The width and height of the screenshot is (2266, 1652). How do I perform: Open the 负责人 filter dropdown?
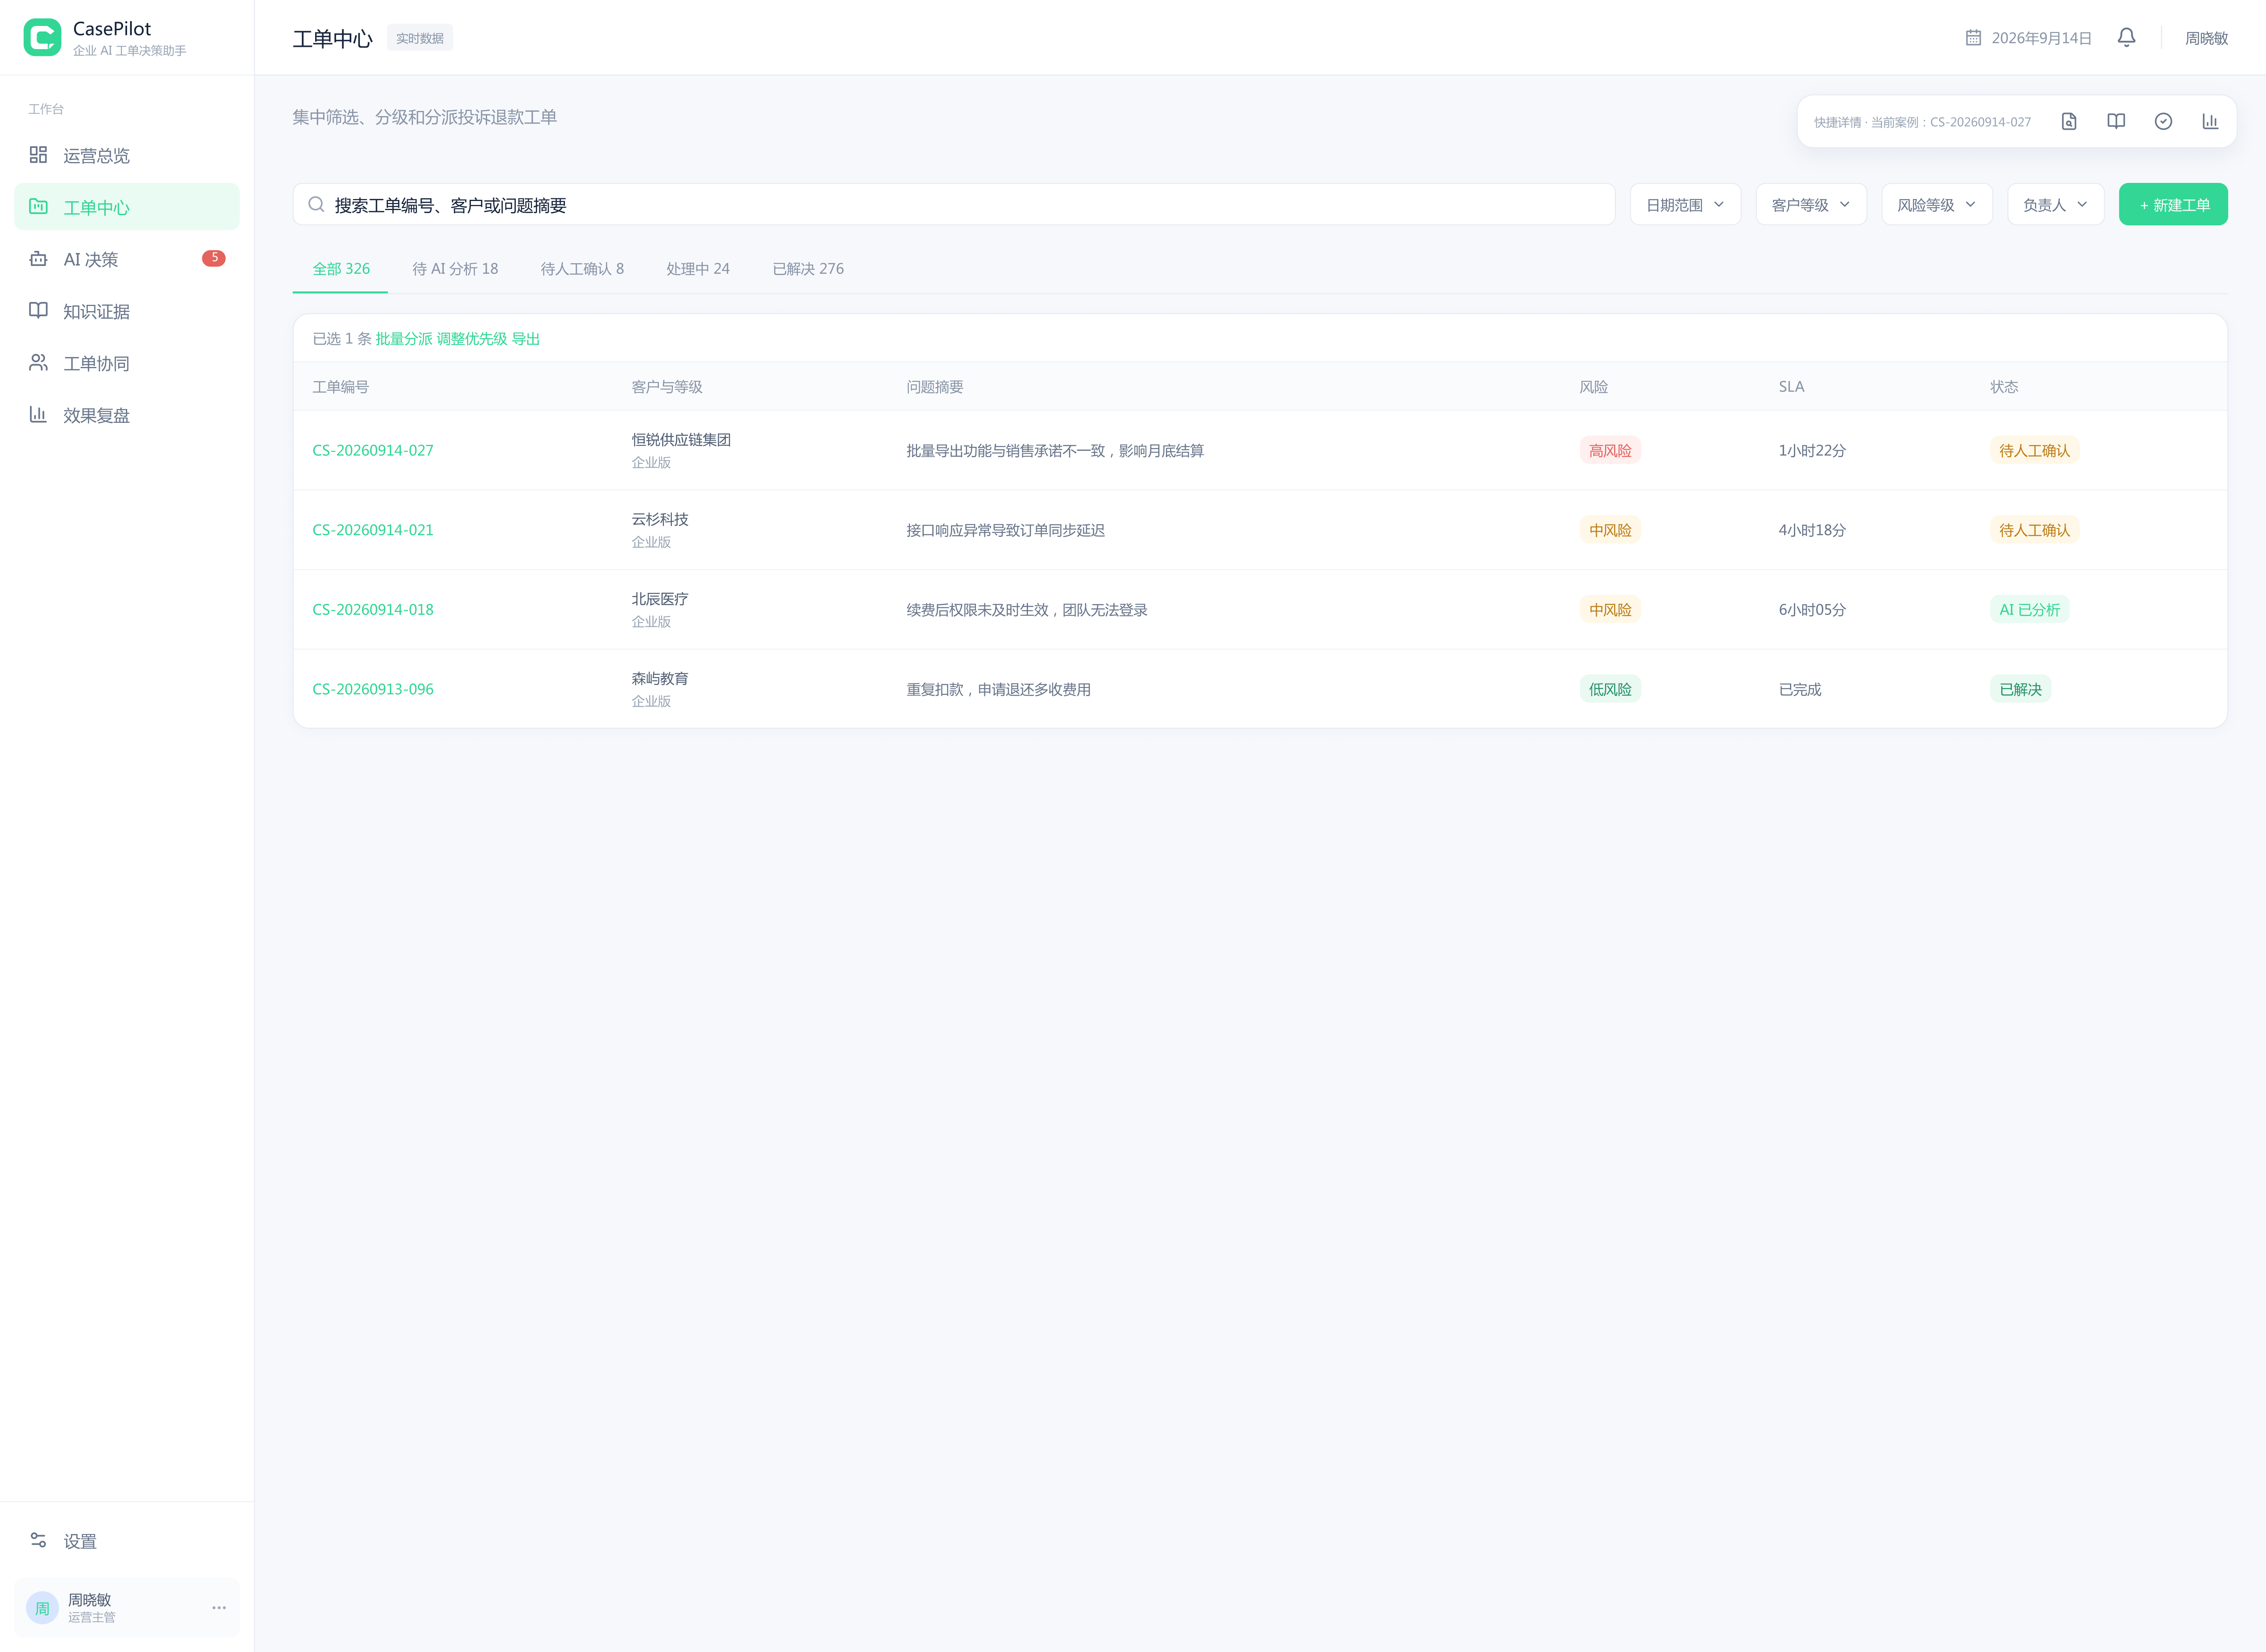[2055, 205]
